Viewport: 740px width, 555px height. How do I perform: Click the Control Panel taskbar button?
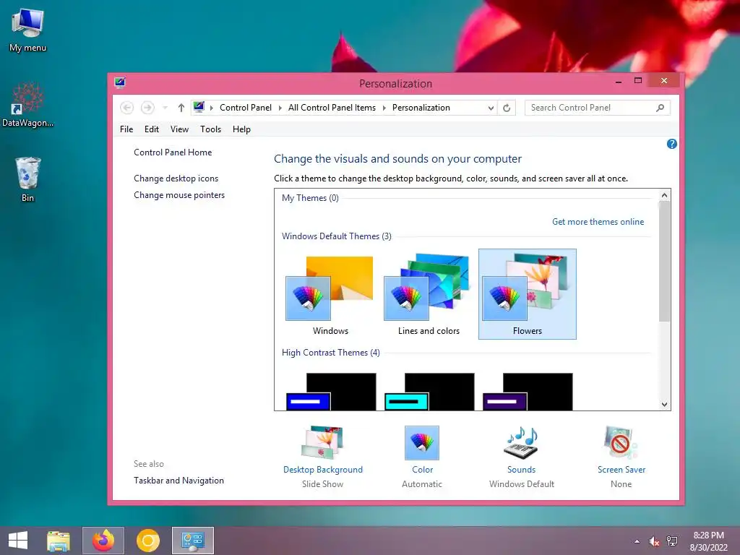[192, 541]
